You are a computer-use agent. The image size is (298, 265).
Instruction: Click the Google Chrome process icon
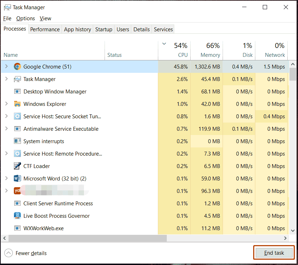coord(17,66)
